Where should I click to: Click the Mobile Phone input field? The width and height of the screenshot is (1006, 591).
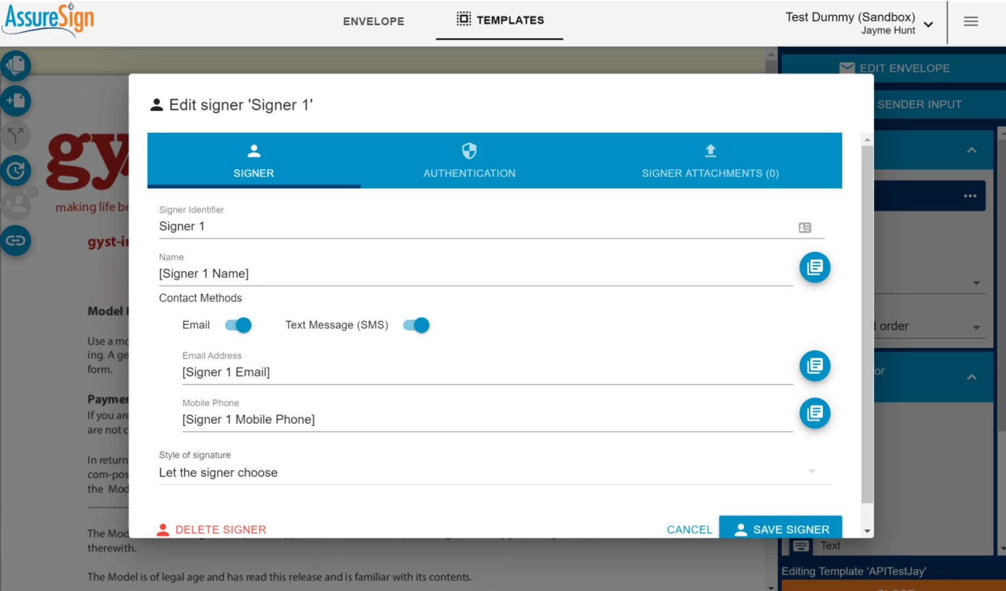pos(487,420)
